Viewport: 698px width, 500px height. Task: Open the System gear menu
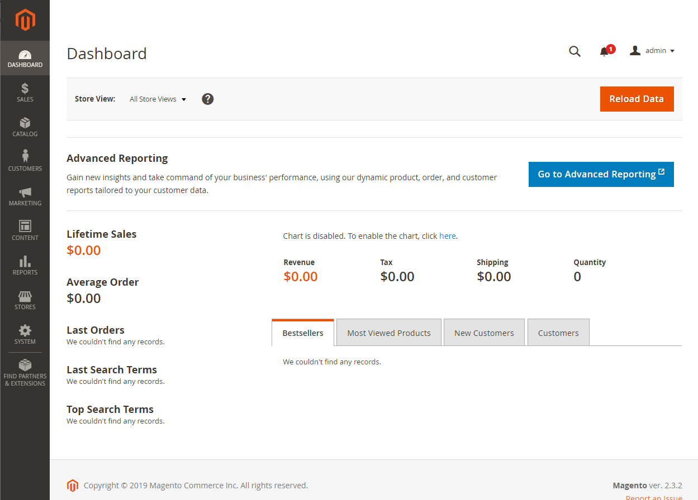click(x=25, y=334)
